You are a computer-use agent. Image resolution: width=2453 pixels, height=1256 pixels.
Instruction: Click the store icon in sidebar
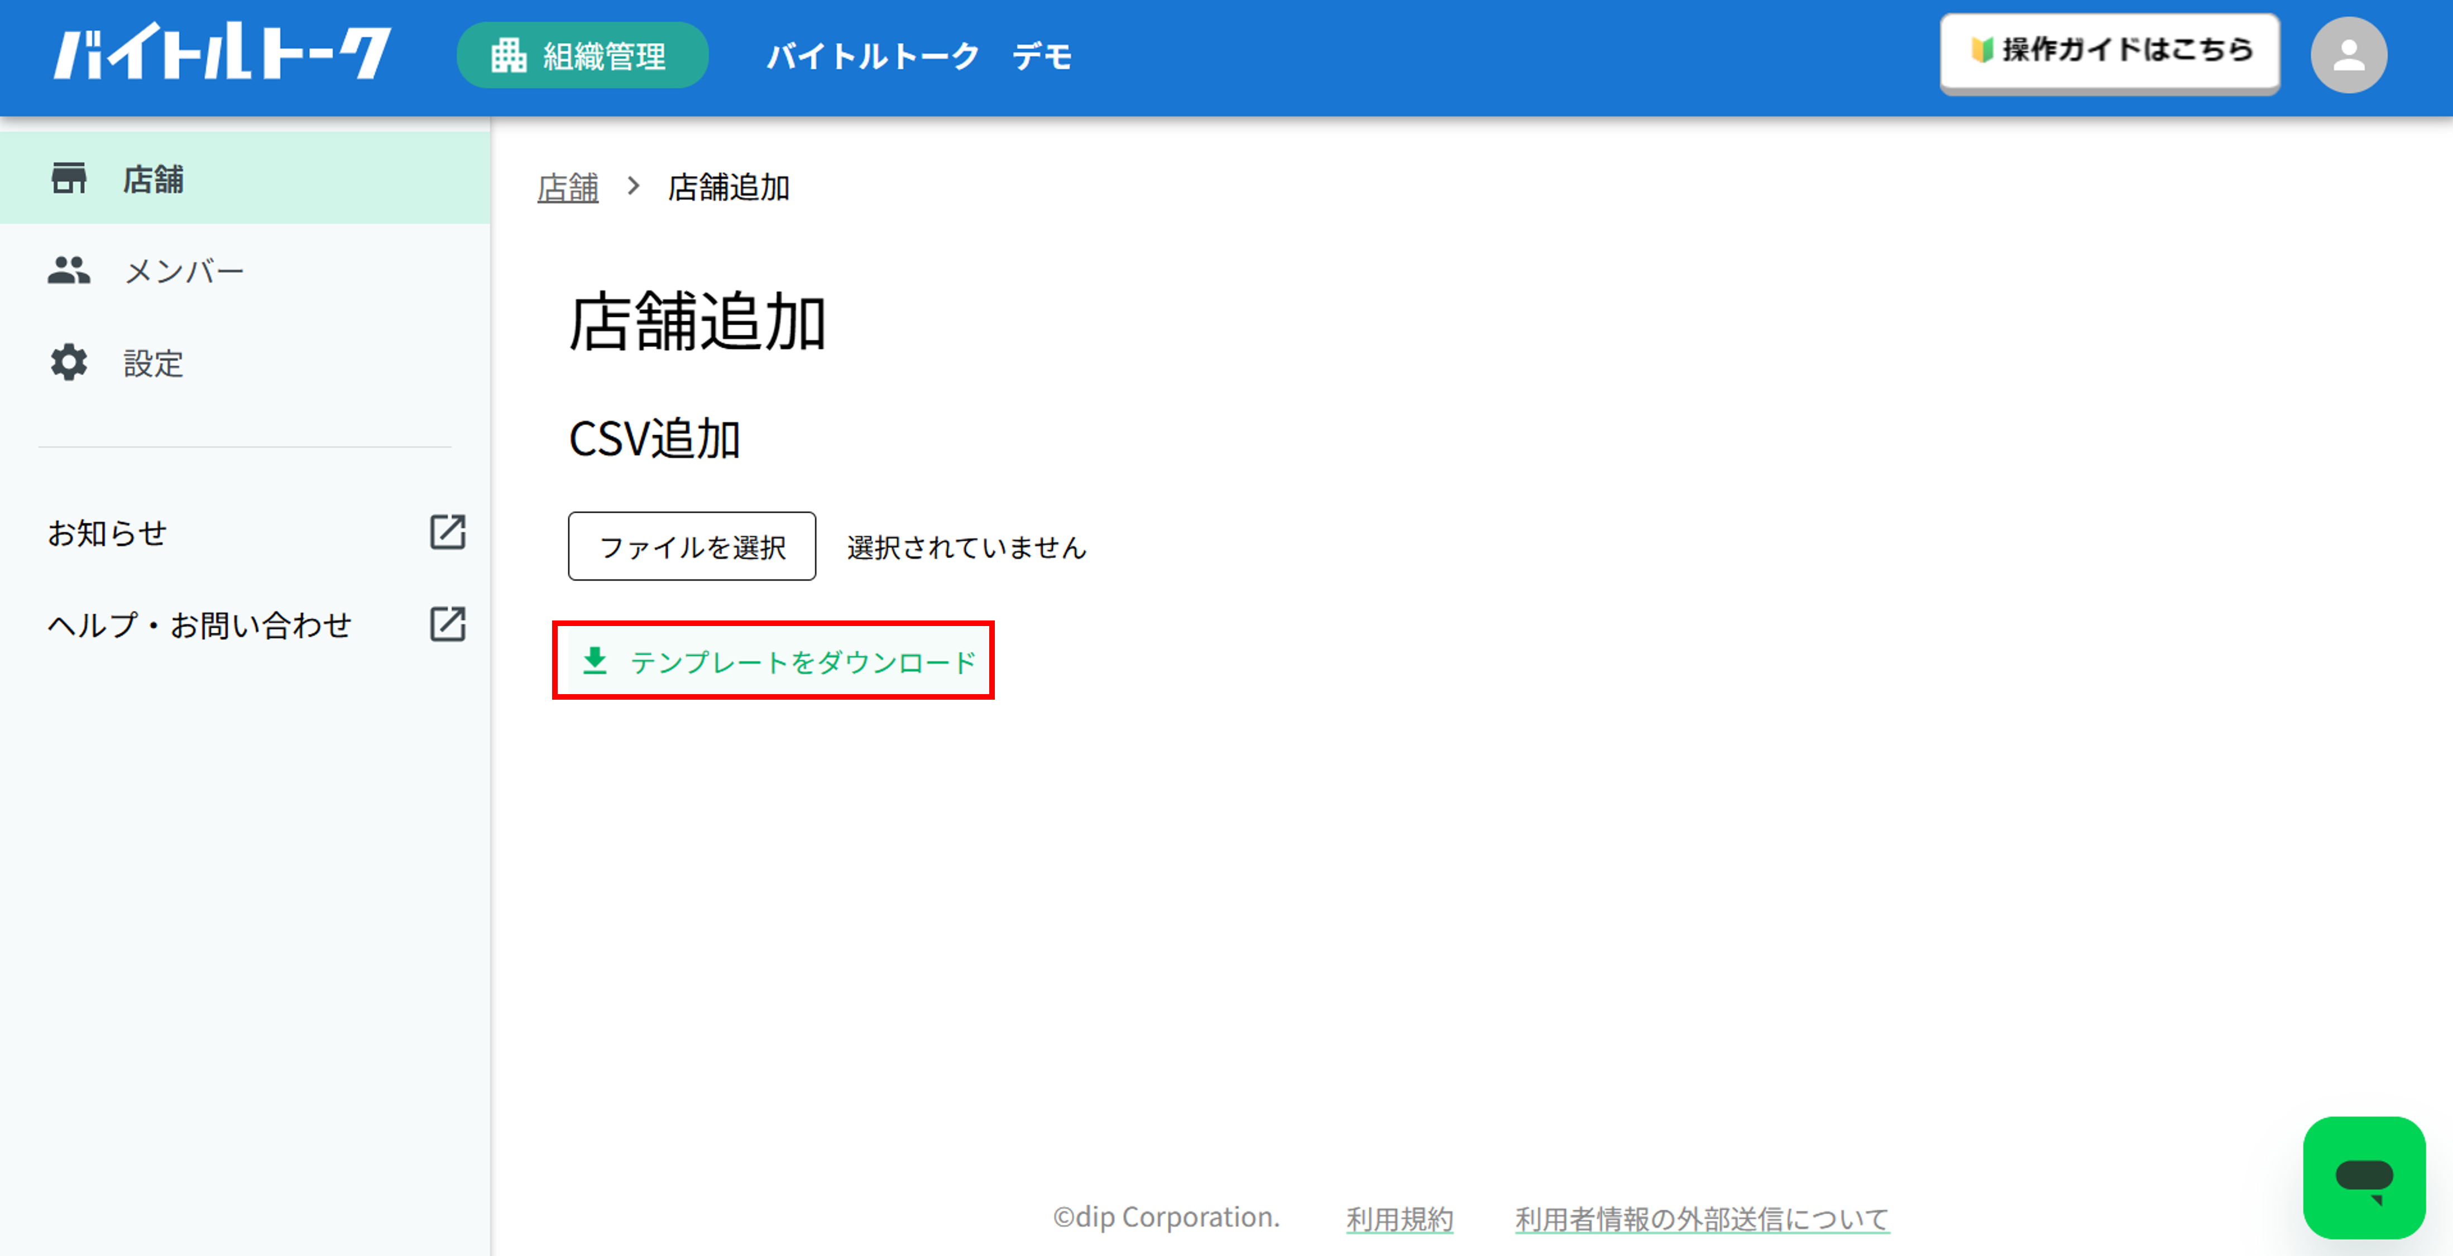tap(69, 179)
